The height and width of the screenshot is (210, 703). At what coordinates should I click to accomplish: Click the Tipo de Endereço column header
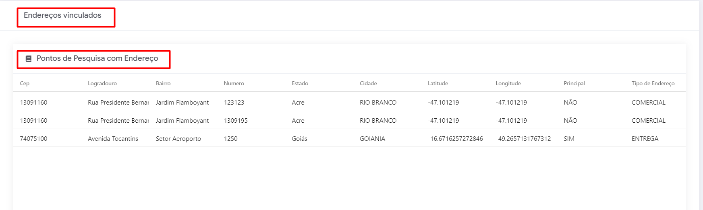653,83
